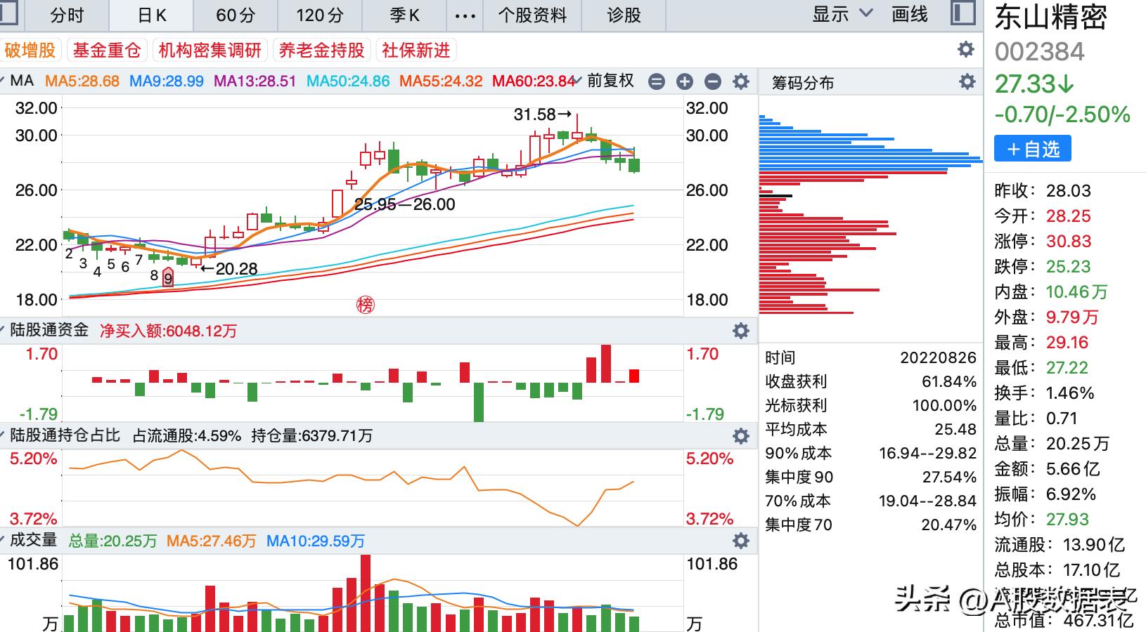
Task: Click the 东山精密 stock name
Action: click(x=1051, y=18)
